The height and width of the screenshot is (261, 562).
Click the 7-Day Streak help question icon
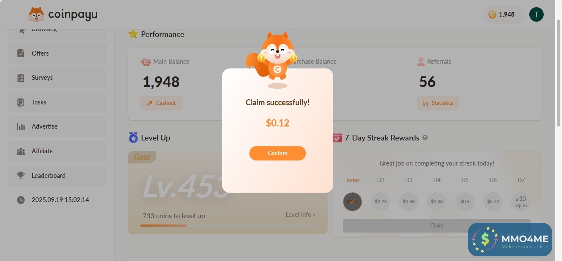coord(425,138)
